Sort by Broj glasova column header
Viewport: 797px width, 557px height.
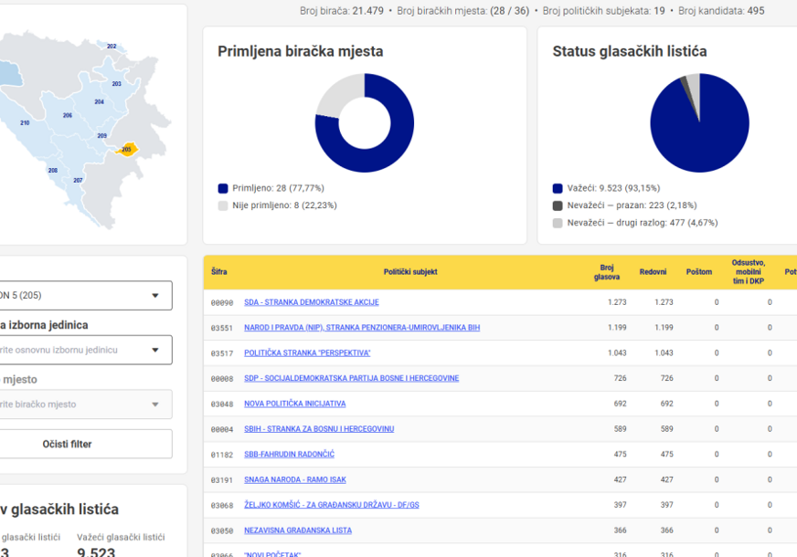click(x=607, y=272)
